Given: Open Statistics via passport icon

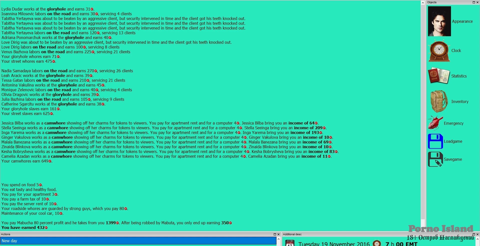Looking at the screenshot, I should click(439, 75).
